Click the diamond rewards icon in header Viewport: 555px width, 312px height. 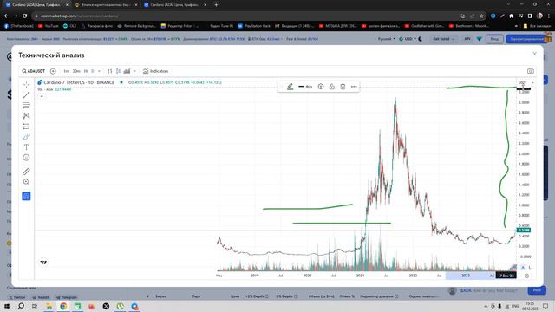[x=480, y=39]
